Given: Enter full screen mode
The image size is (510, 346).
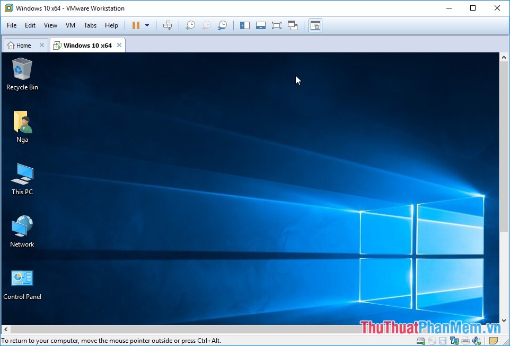Looking at the screenshot, I should click(276, 25).
